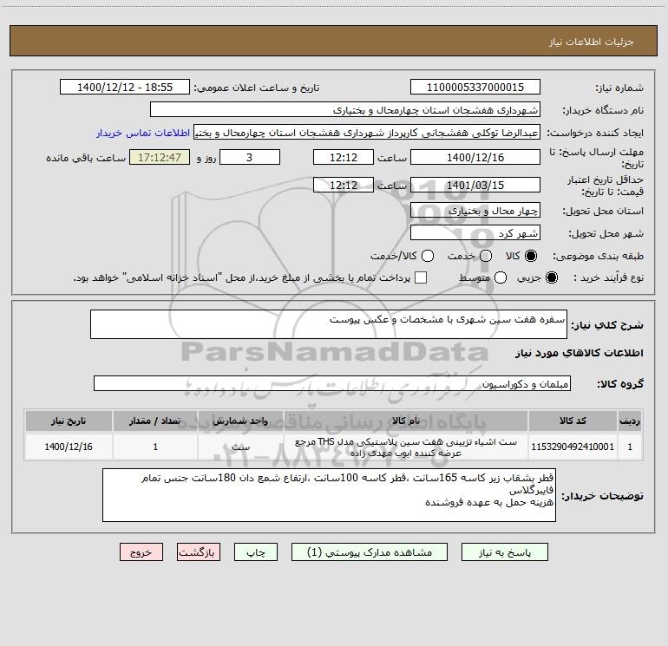
Task: Click the response deadline time 12:12 field
Action: (344, 157)
